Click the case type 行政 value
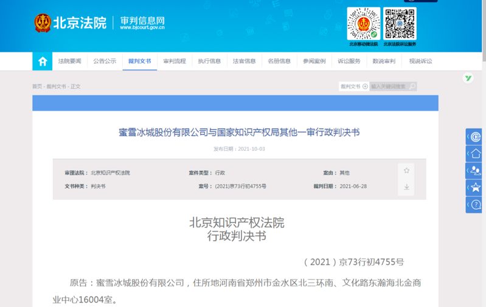 tap(220, 173)
